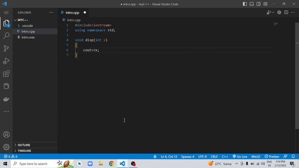Screen dimensions: 299x168
Task: Open Zoom from the taskbar
Action: pos(90,164)
